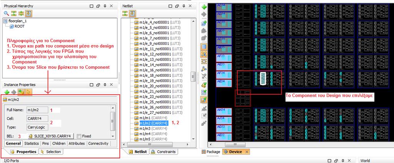Select I/O pad AF33 in Device view

(x=224, y=58)
